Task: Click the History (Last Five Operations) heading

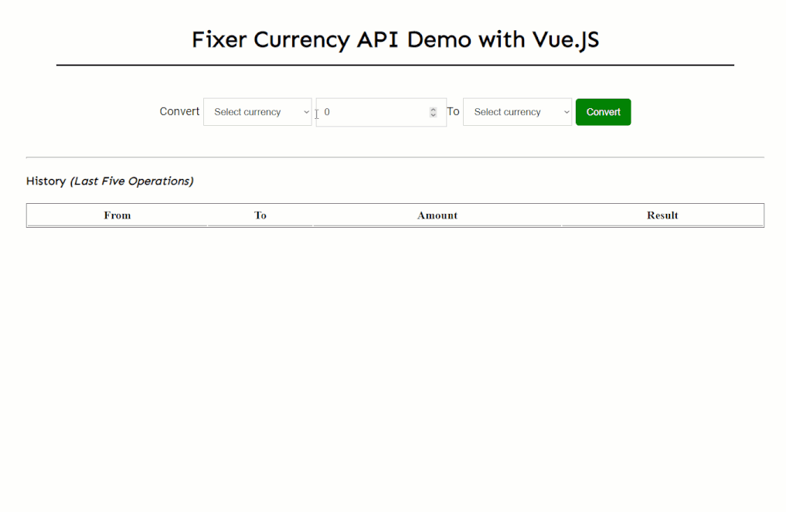Action: tap(110, 181)
